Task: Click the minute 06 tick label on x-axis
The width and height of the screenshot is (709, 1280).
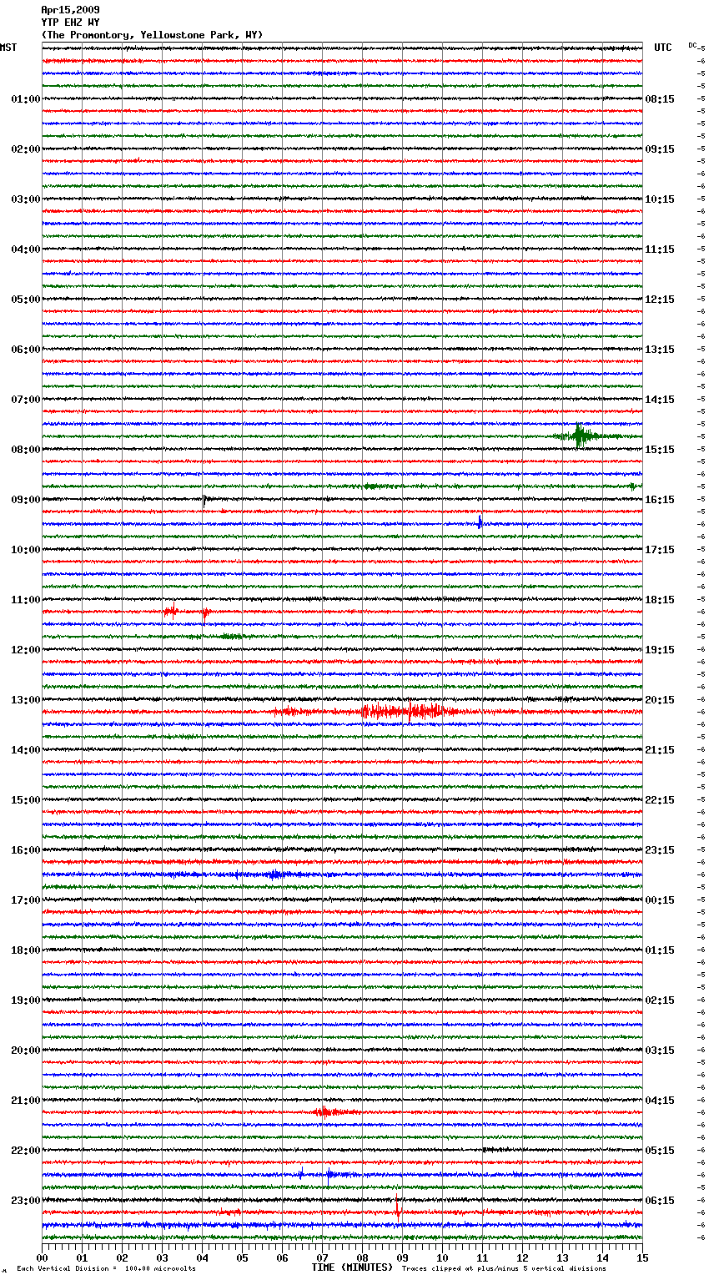Action: tap(283, 1257)
